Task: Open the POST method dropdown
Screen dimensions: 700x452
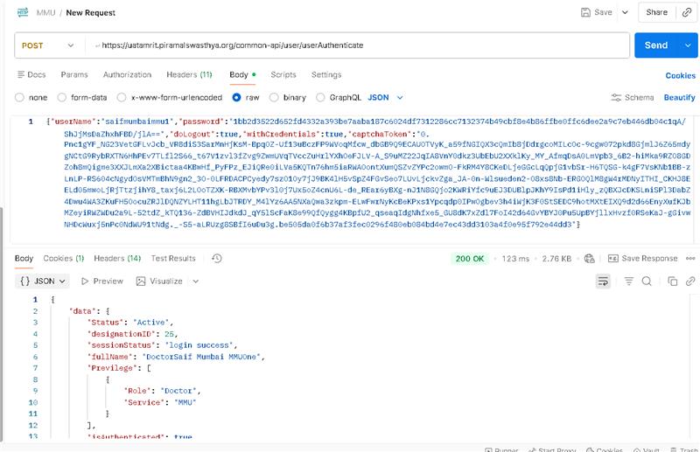Action: point(49,45)
